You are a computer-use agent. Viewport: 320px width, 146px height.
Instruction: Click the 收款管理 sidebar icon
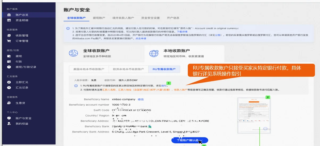coord(9,36)
